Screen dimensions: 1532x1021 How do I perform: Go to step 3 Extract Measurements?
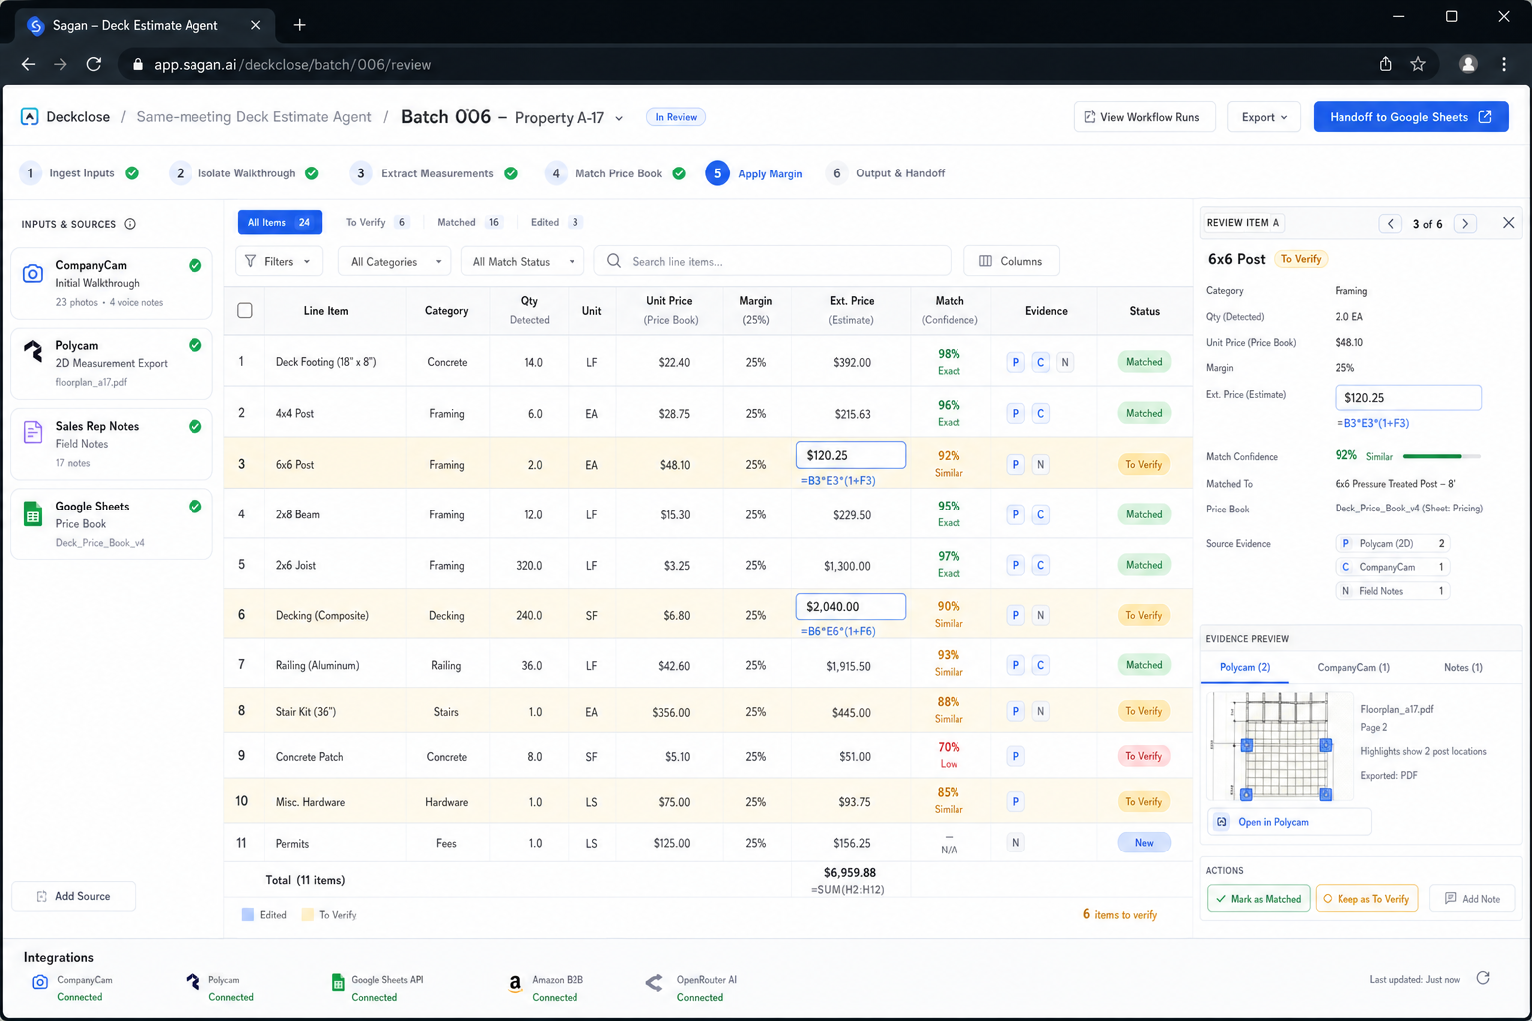coord(434,173)
